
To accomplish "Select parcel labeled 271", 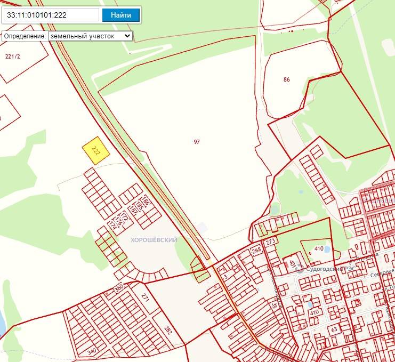I will click(145, 298).
